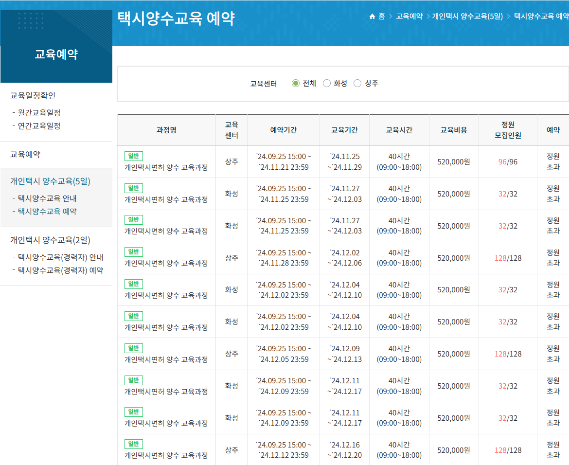The height and width of the screenshot is (465, 569).
Task: Open 교육일정확인 in the sidebar
Action: pos(33,95)
